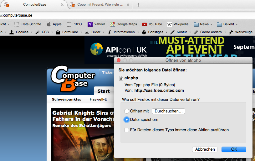Click the Cookies person icon in developer toolbar

(x=12, y=32)
